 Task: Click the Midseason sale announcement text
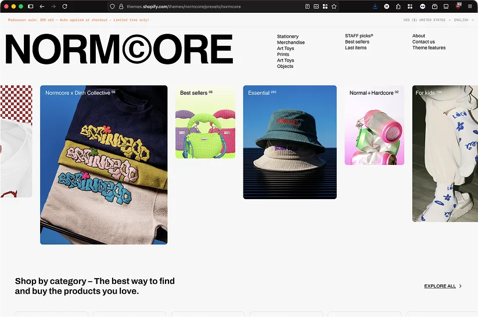pos(78,20)
